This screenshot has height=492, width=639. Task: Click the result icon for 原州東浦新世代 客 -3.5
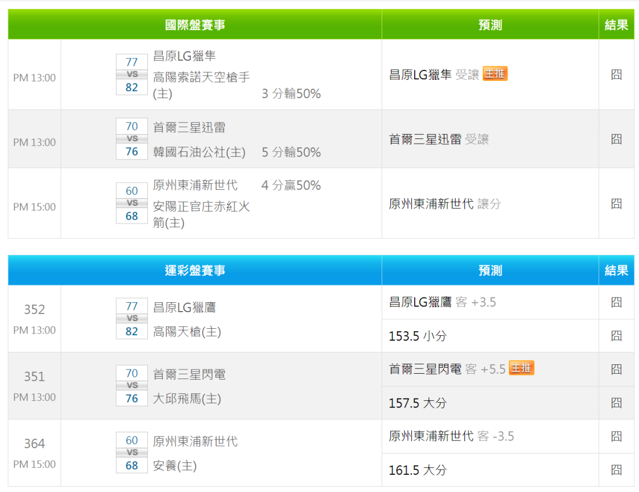[616, 436]
